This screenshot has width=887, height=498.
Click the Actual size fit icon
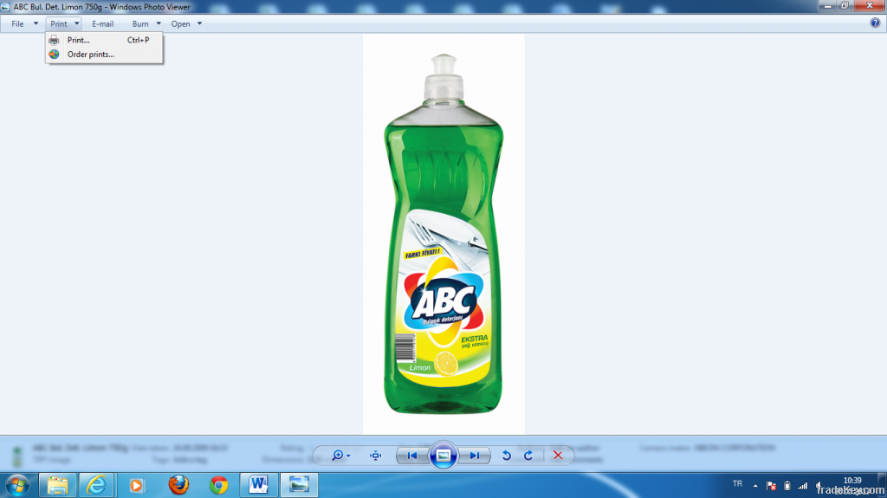[376, 456]
